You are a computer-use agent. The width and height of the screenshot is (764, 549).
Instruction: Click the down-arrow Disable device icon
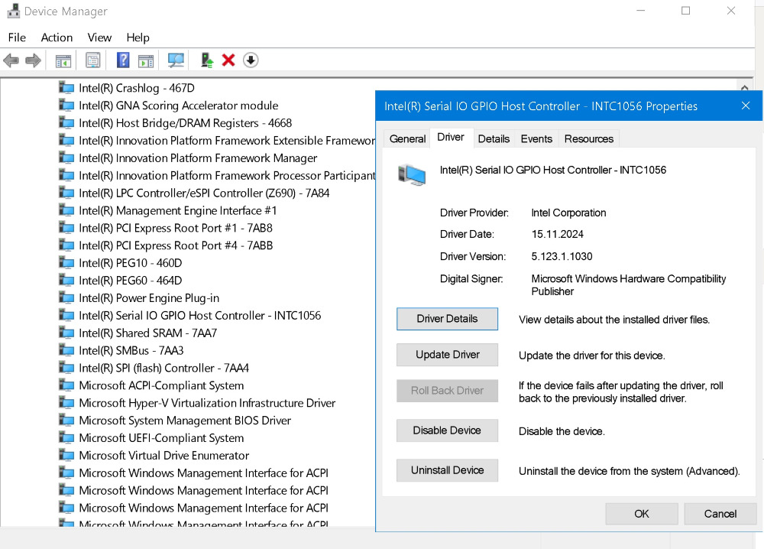click(x=251, y=60)
